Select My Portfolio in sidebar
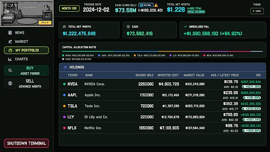Viewport: 270px width, 152px height. 27,50
